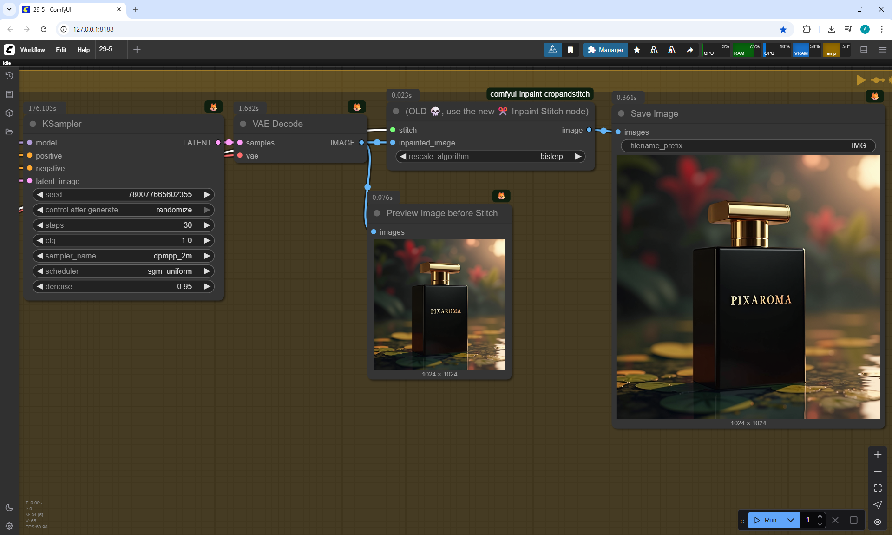The image size is (892, 535).
Task: Click the filename_prefix field in Save Image
Action: click(x=748, y=145)
